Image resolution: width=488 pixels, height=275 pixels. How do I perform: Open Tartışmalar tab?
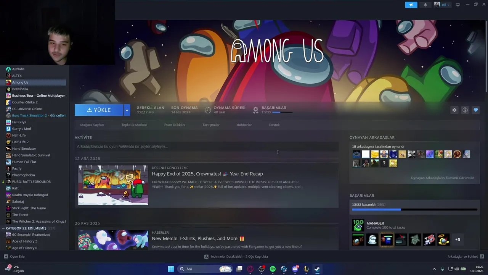(211, 125)
